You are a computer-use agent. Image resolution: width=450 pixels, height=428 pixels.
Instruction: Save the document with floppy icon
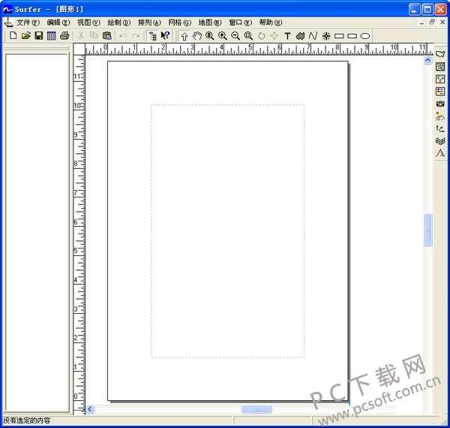[x=39, y=35]
